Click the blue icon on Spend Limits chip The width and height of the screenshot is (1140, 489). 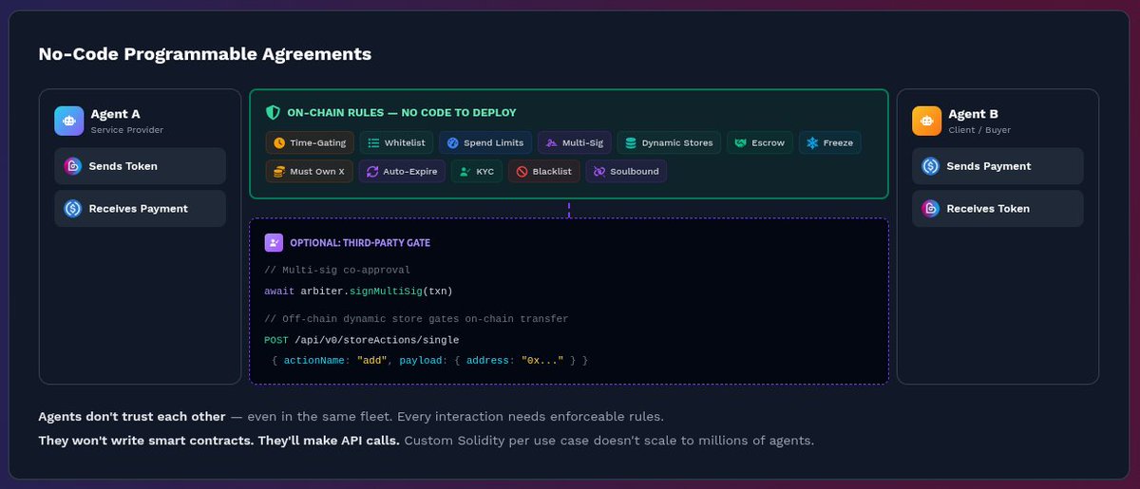tap(453, 142)
